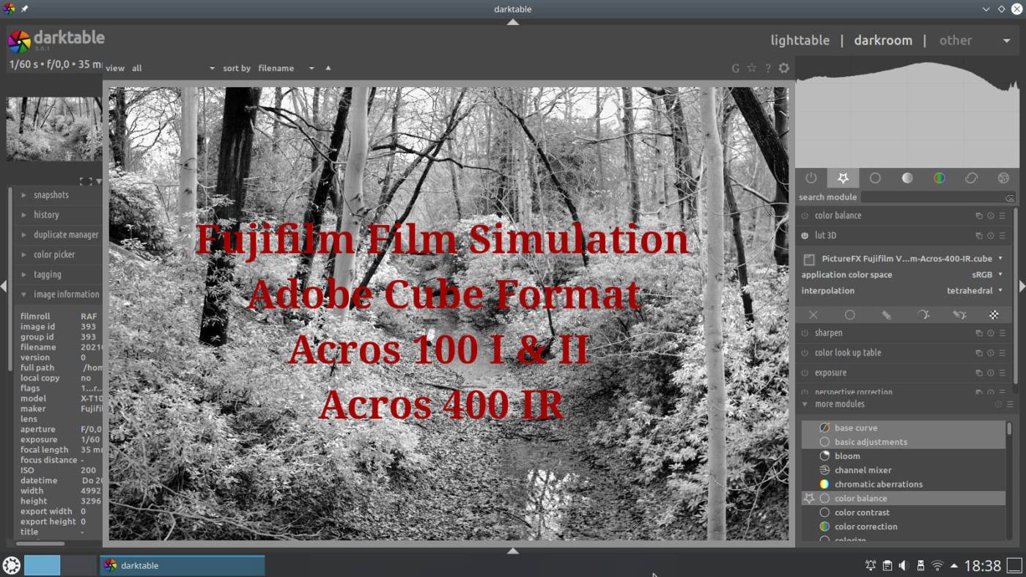The width and height of the screenshot is (1026, 577).
Task: Browse for LUT file with folder icon
Action: [809, 260]
